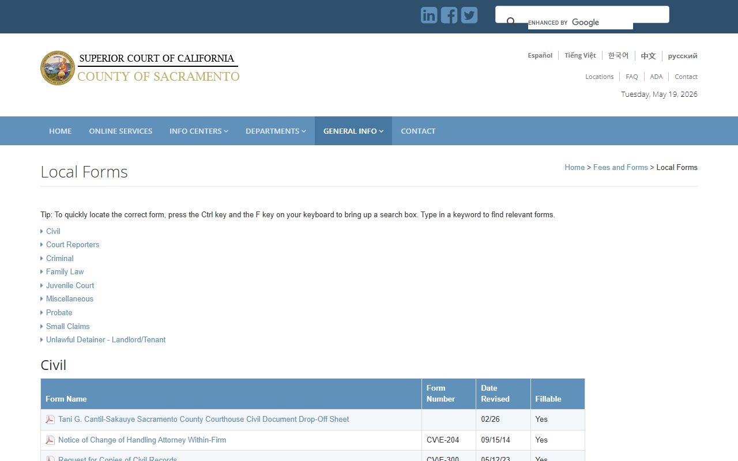
Task: Open the Facebook social icon
Action: pyautogui.click(x=449, y=15)
